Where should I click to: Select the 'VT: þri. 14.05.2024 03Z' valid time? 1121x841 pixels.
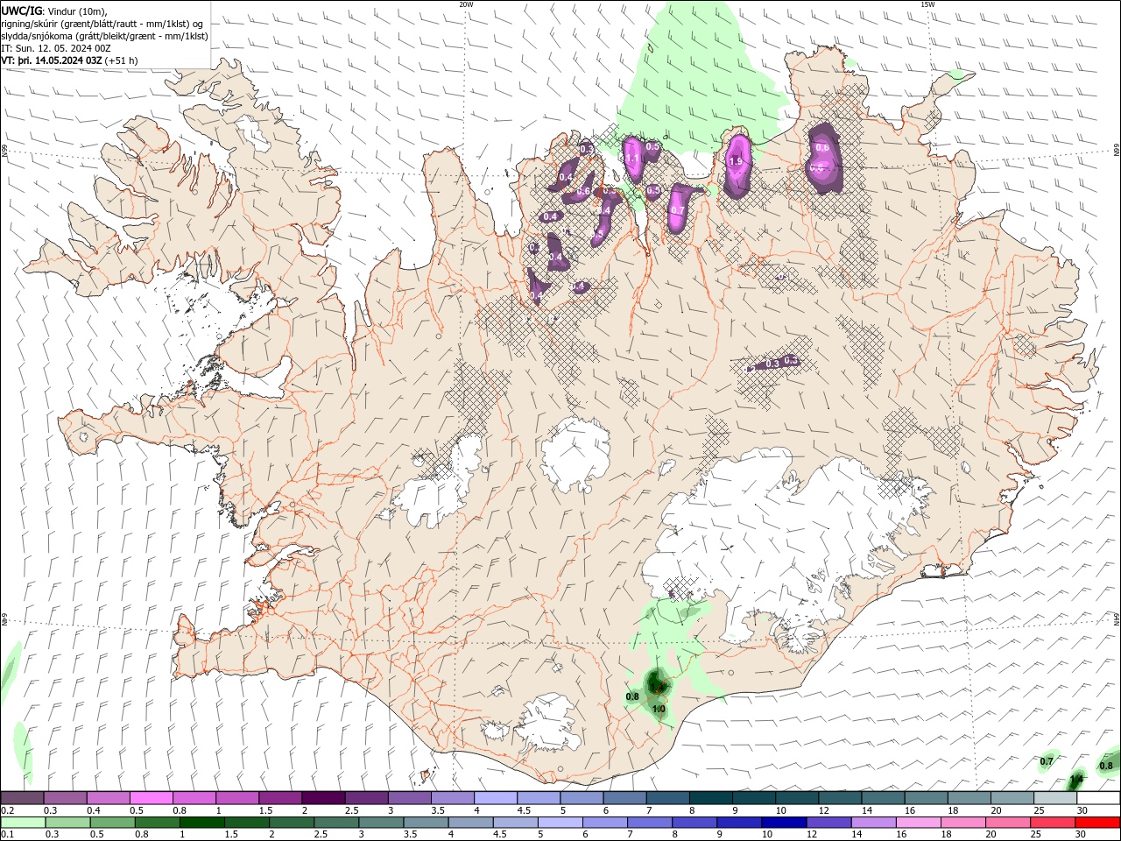click(53, 60)
